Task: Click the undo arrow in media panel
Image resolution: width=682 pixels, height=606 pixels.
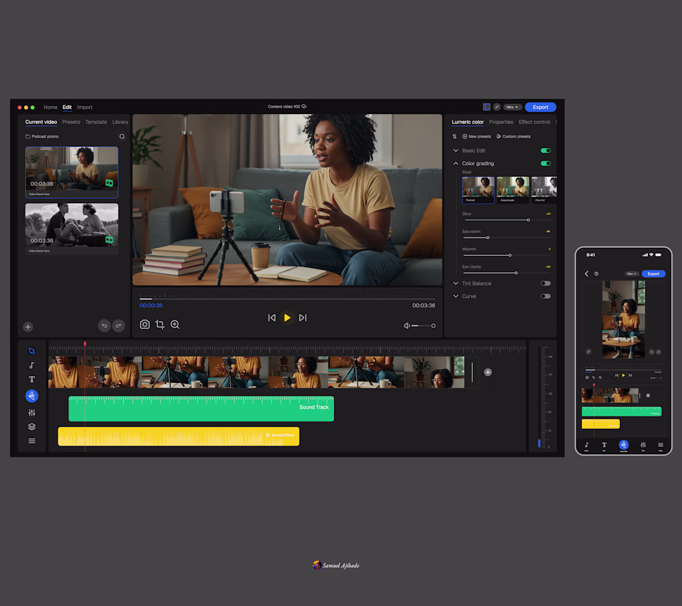Action: point(104,325)
